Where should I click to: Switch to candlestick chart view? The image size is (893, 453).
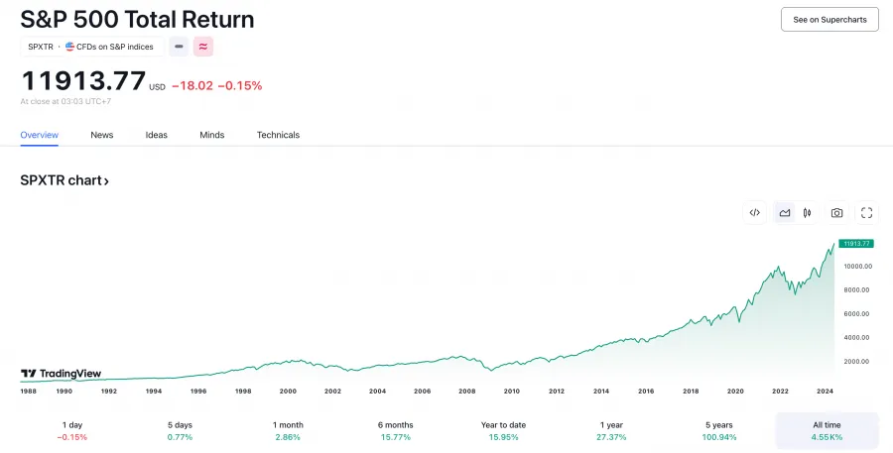[807, 213]
